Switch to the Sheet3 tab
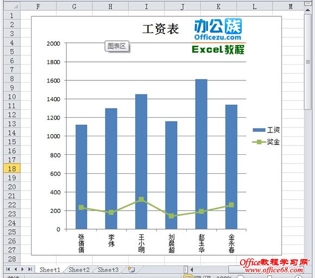 [108, 269]
